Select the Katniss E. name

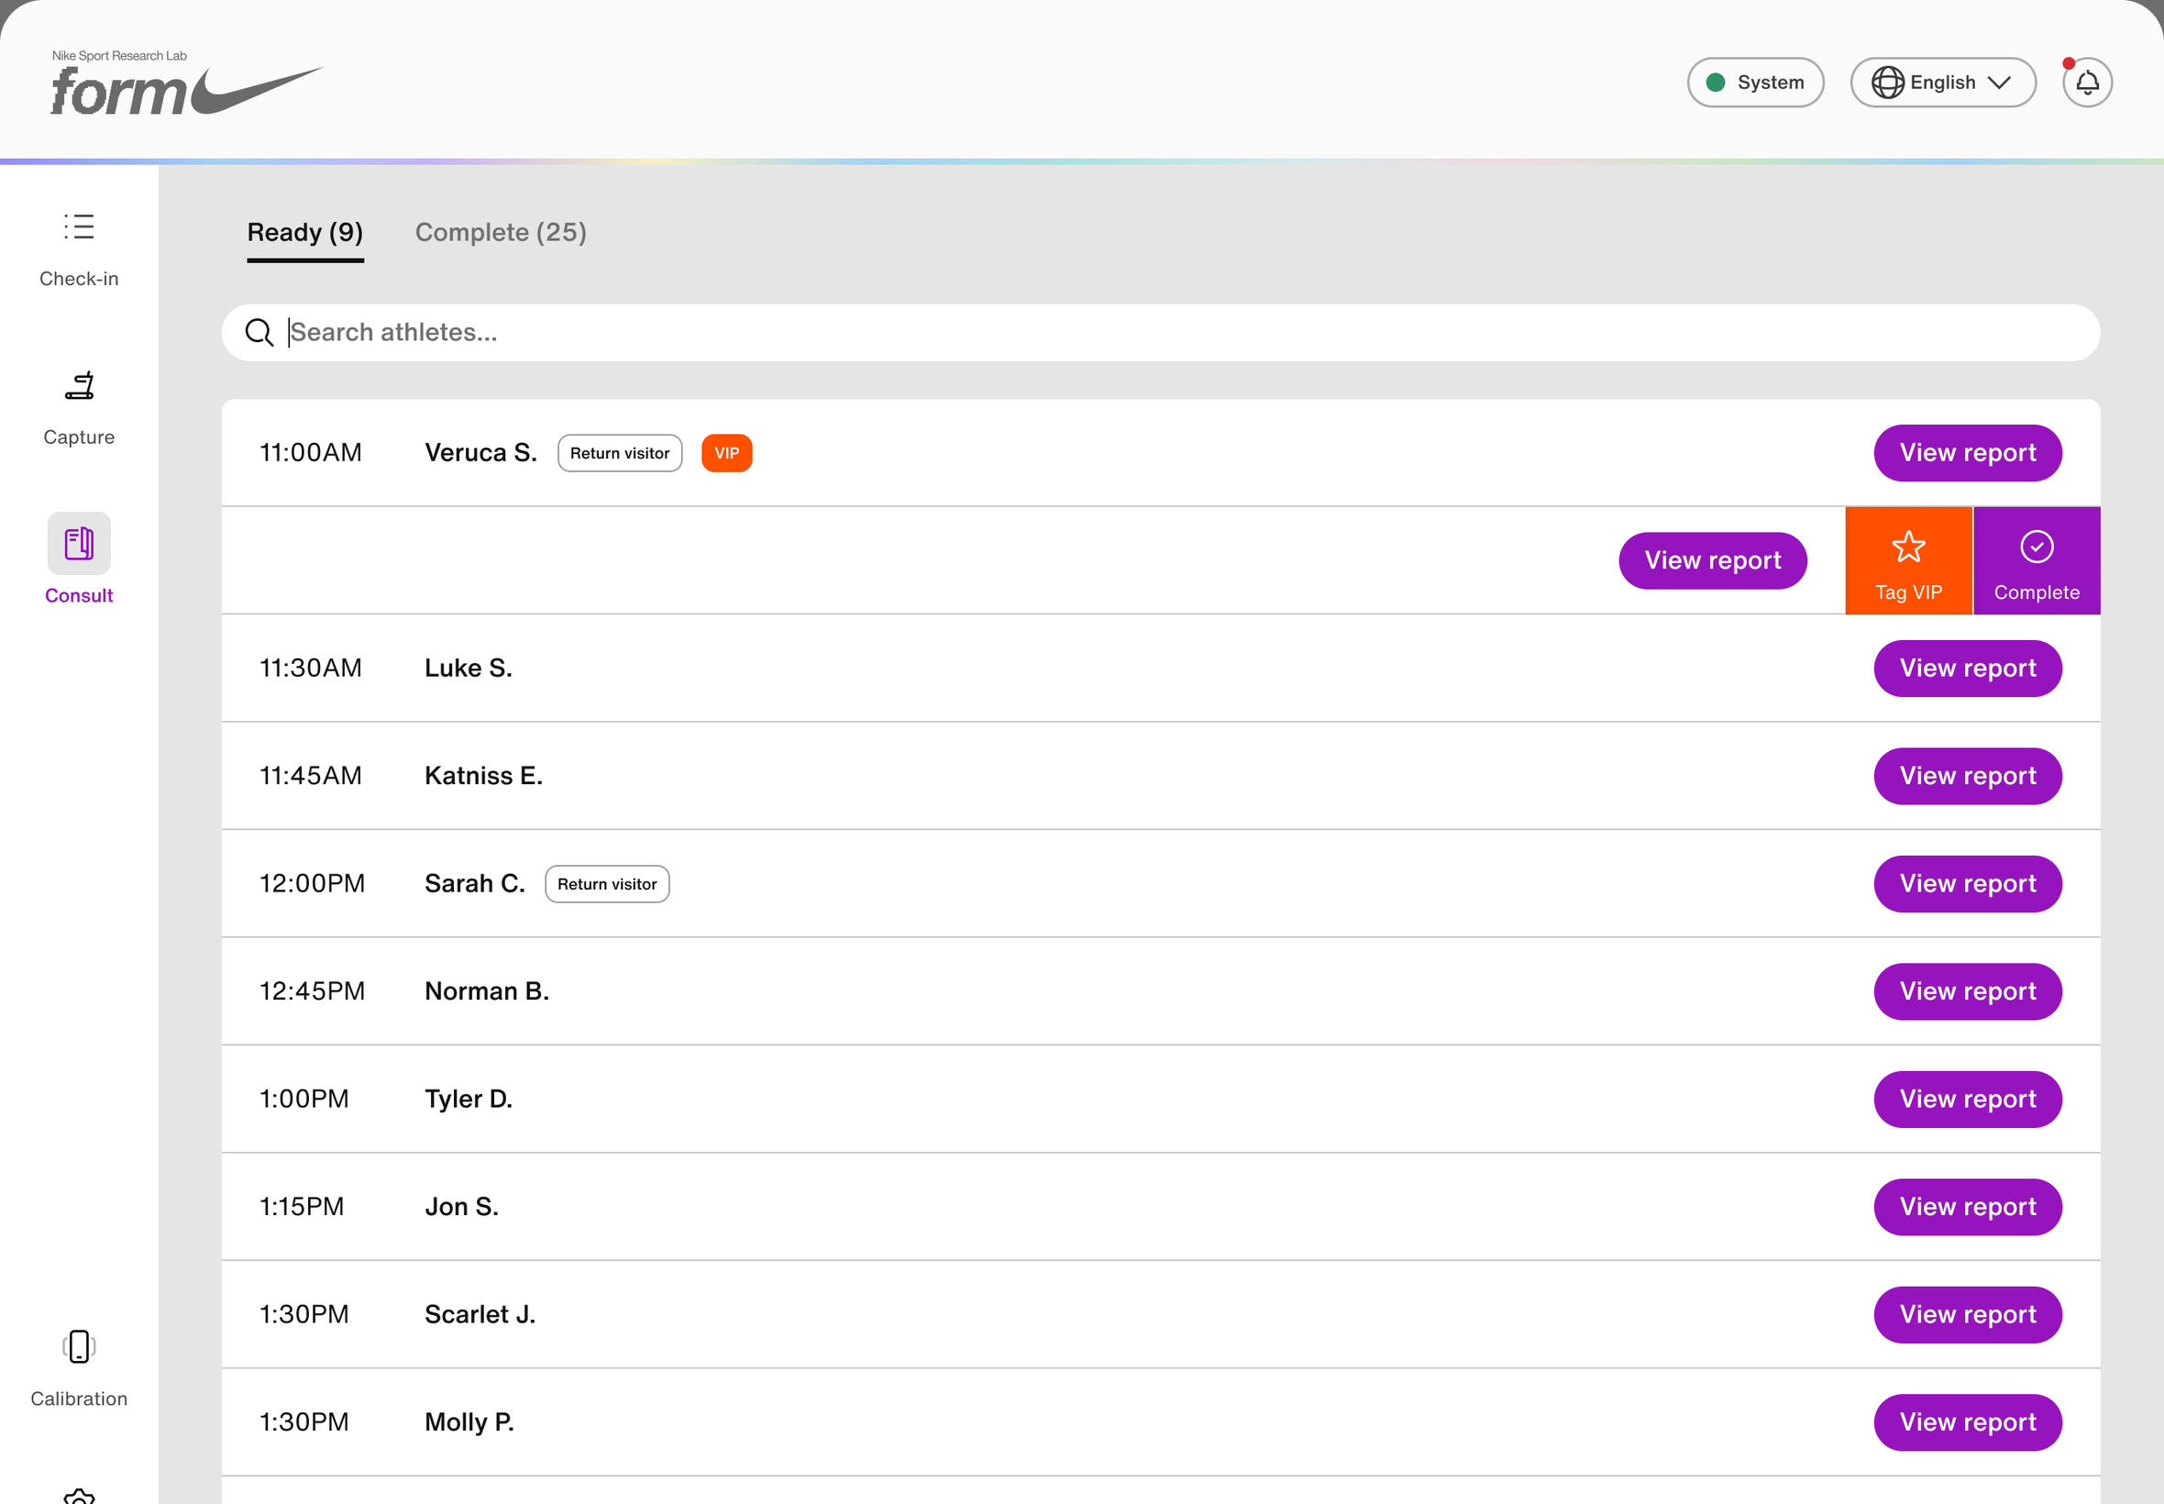coord(483,777)
